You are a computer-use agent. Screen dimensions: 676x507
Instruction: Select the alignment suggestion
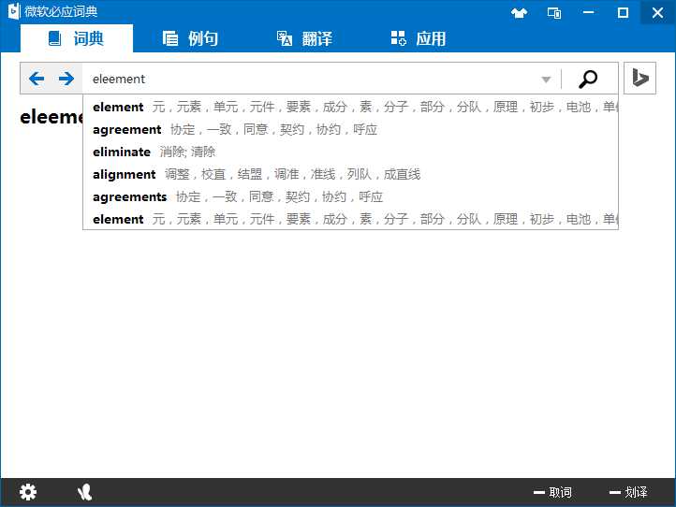[x=350, y=174]
